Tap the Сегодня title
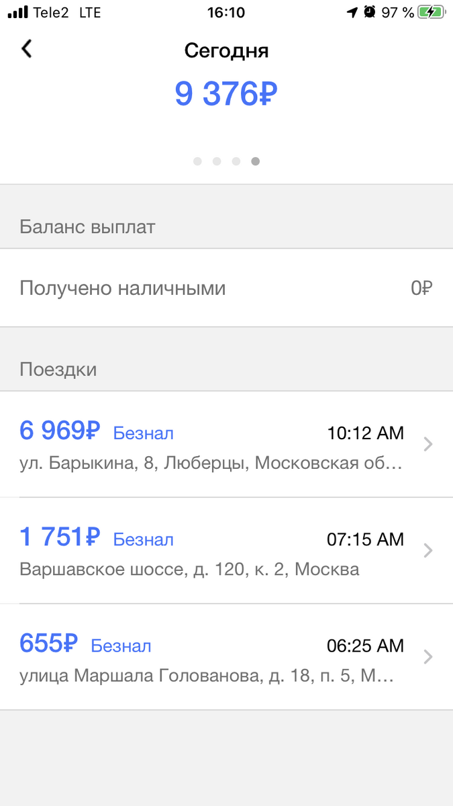Viewport: 453px width, 806px height. 226,50
